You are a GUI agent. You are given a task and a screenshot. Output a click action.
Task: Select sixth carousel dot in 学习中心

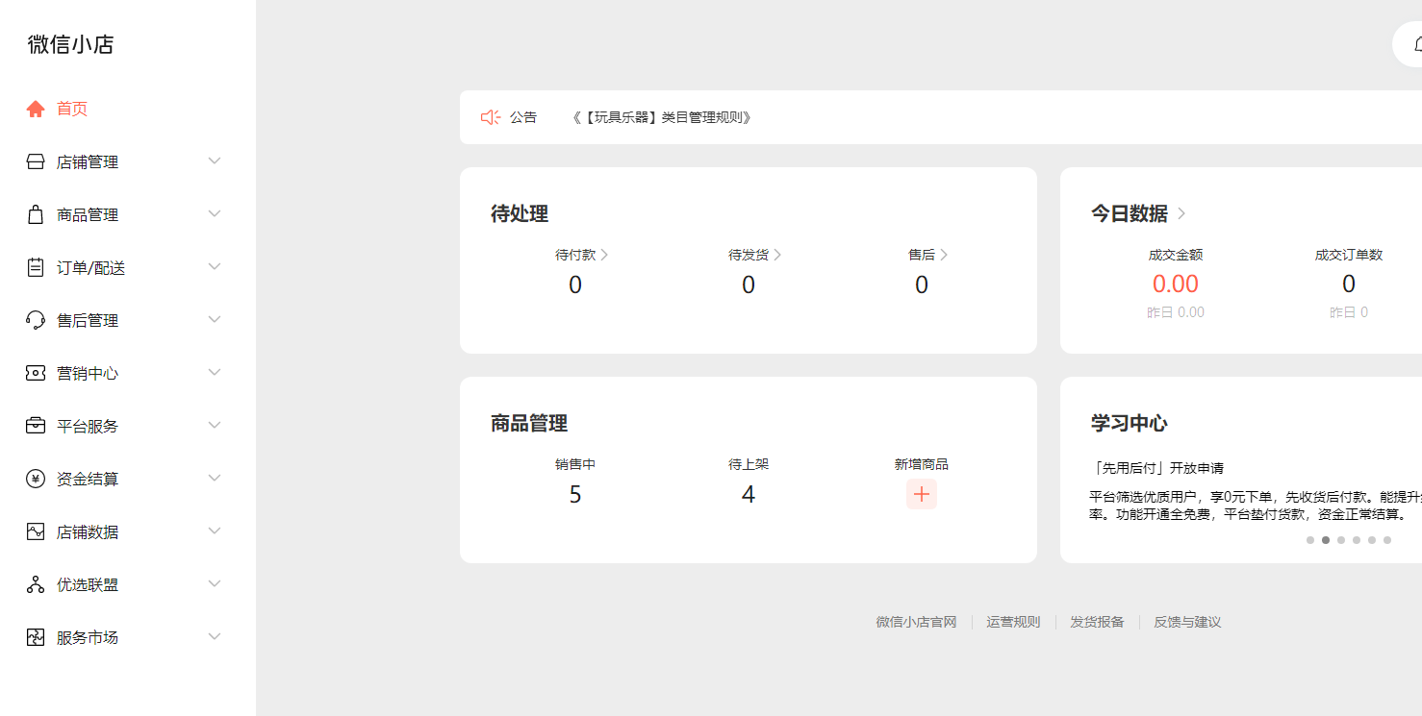(1387, 540)
